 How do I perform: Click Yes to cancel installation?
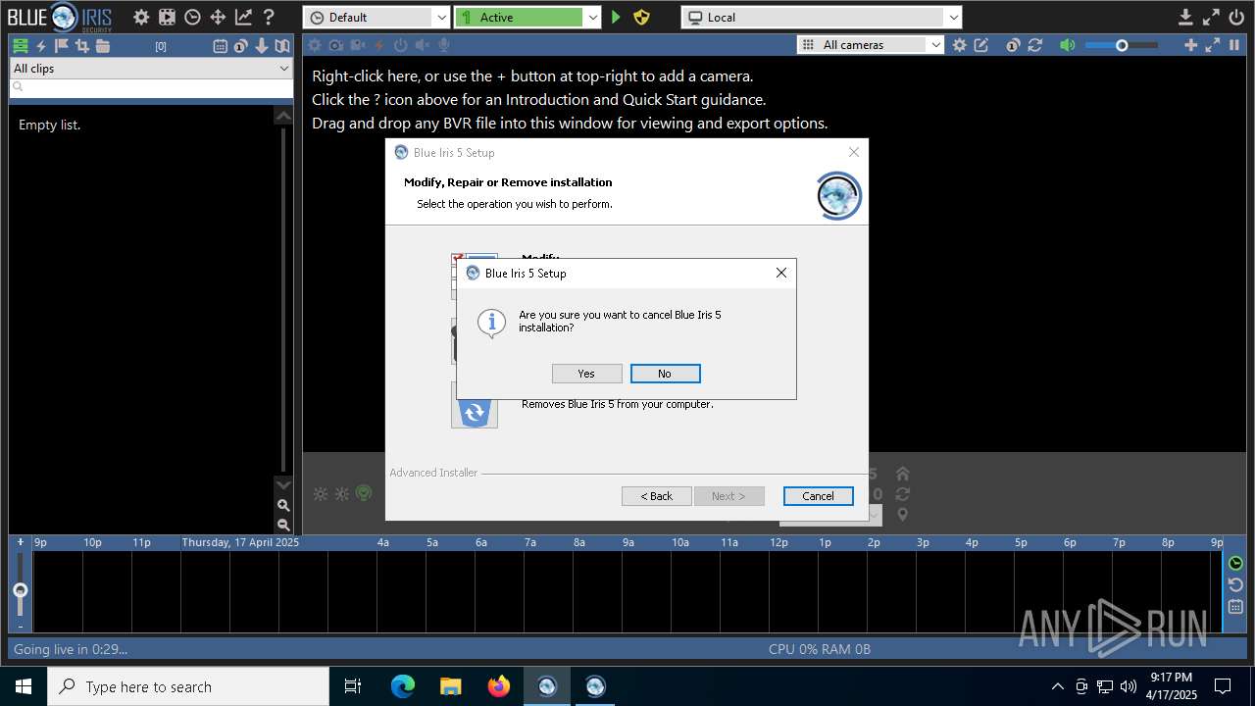586,374
